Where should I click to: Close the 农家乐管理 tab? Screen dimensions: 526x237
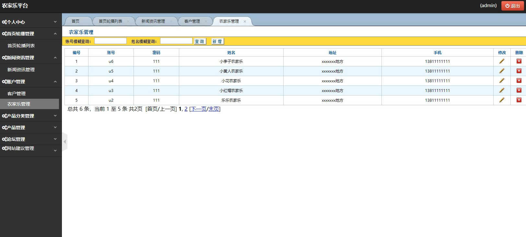tap(245, 21)
